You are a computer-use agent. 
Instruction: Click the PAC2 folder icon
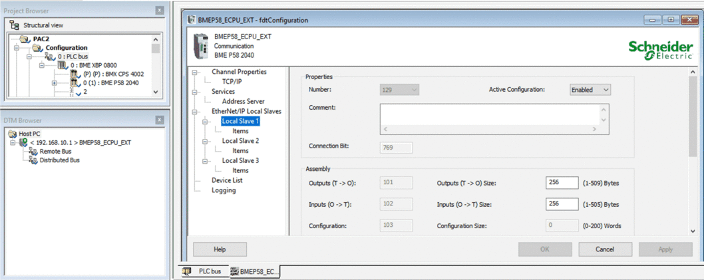click(x=25, y=39)
